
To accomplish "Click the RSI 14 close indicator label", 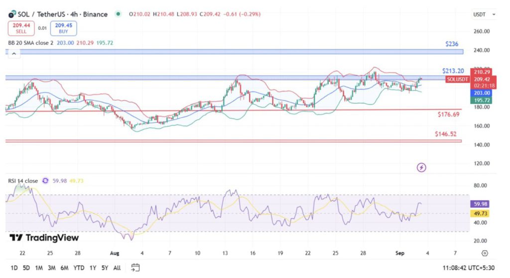I will 23,181.
